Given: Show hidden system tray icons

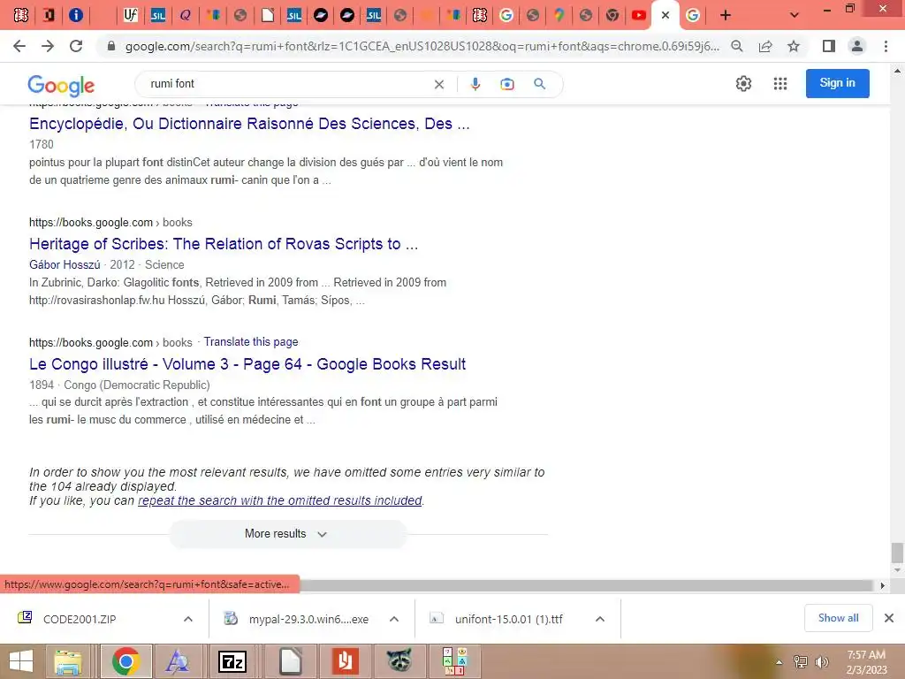Looking at the screenshot, I should click(780, 662).
